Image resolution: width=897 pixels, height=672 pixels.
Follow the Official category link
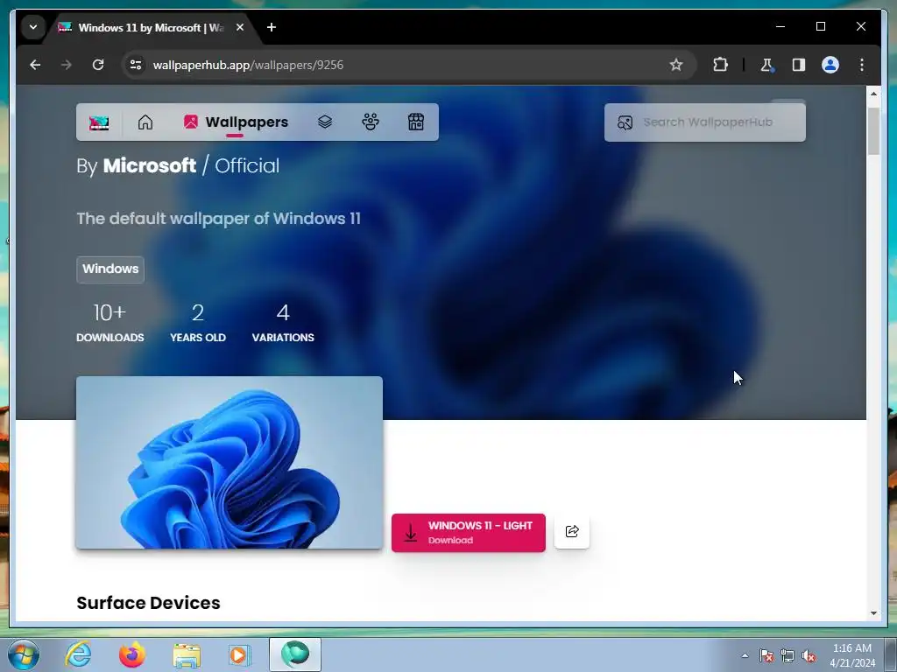click(x=247, y=165)
